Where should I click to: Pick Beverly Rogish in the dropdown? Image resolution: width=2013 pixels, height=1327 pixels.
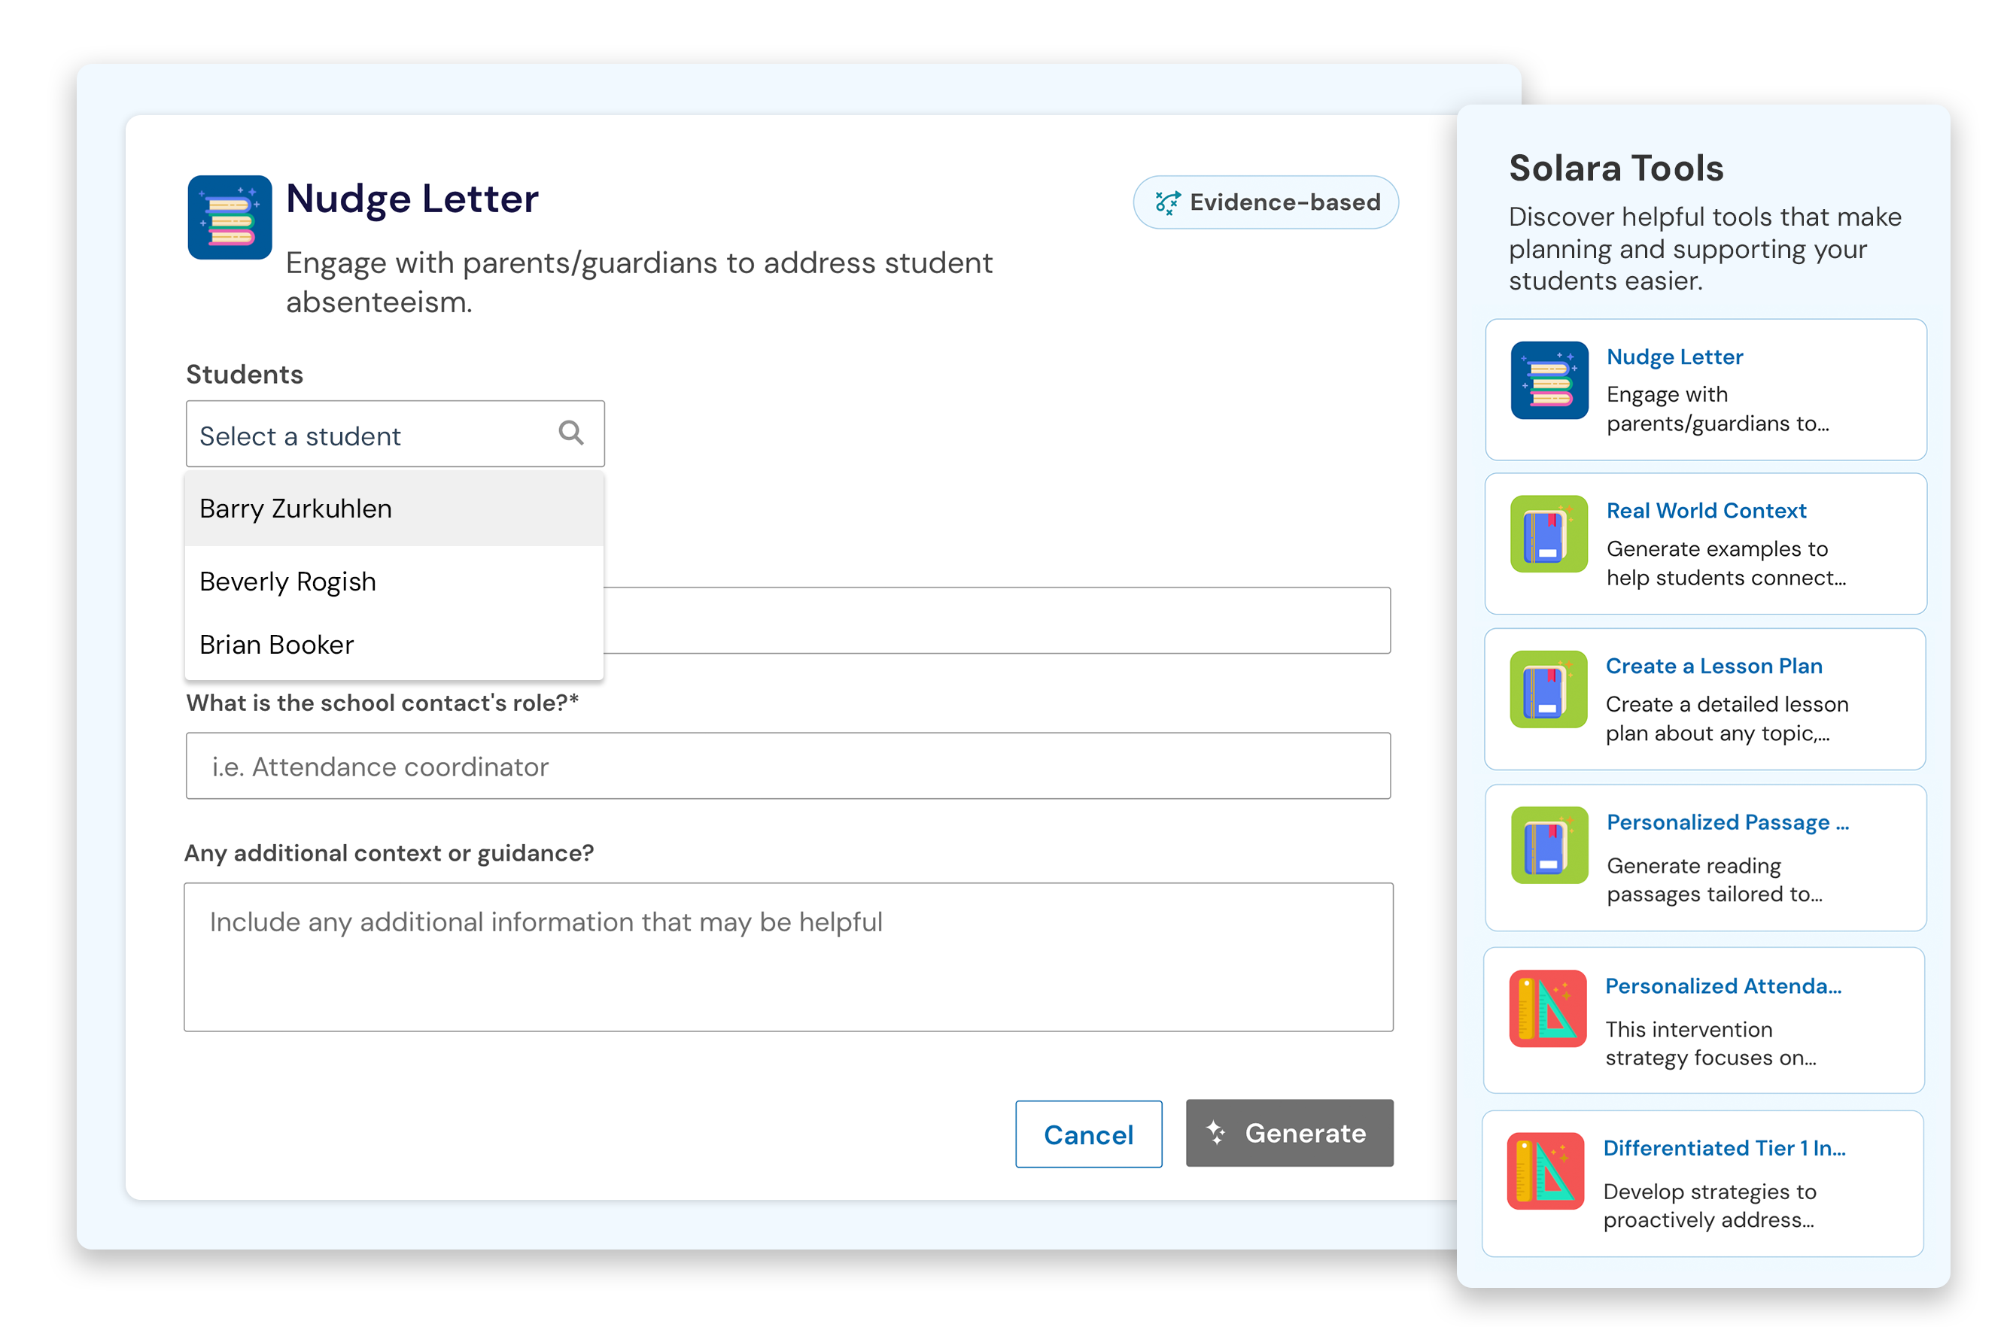point(287,582)
